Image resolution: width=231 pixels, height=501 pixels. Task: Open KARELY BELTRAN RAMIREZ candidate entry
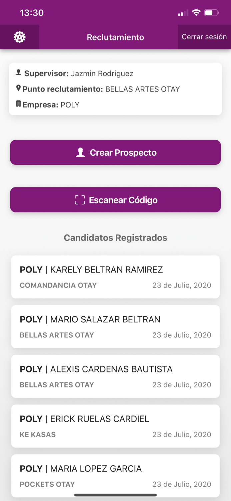(x=115, y=277)
